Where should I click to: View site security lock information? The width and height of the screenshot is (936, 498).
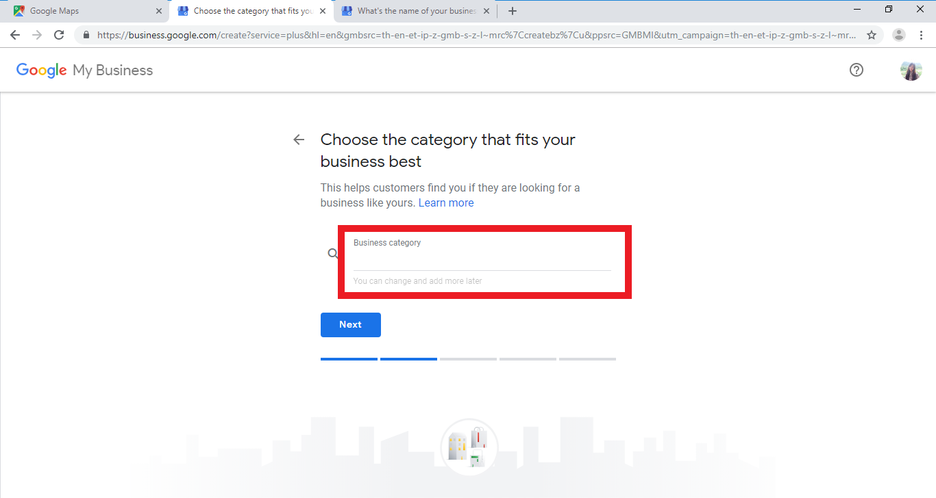[86, 35]
